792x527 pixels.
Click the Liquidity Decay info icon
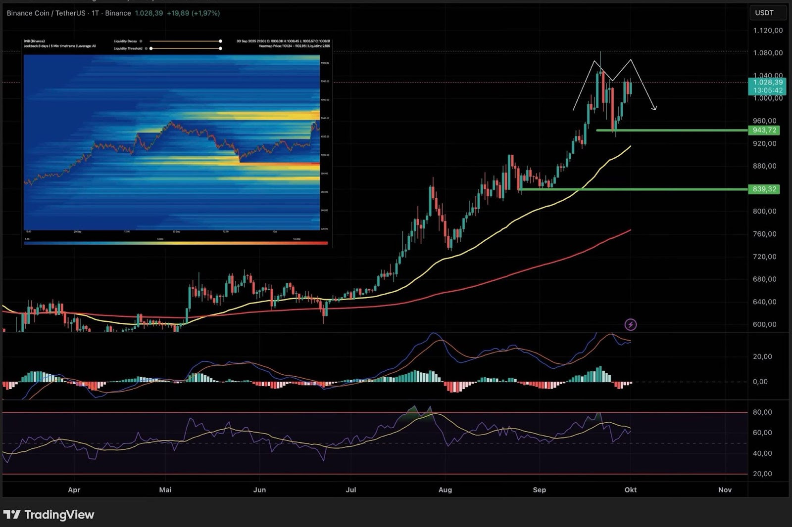click(x=141, y=42)
